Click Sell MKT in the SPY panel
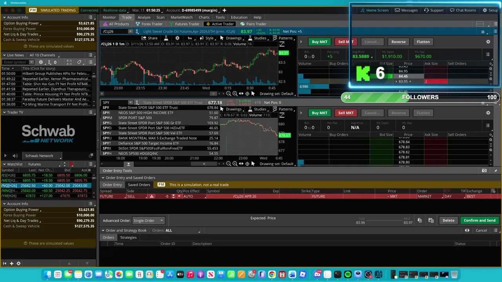Image resolution: width=502 pixels, height=282 pixels. pos(346,113)
